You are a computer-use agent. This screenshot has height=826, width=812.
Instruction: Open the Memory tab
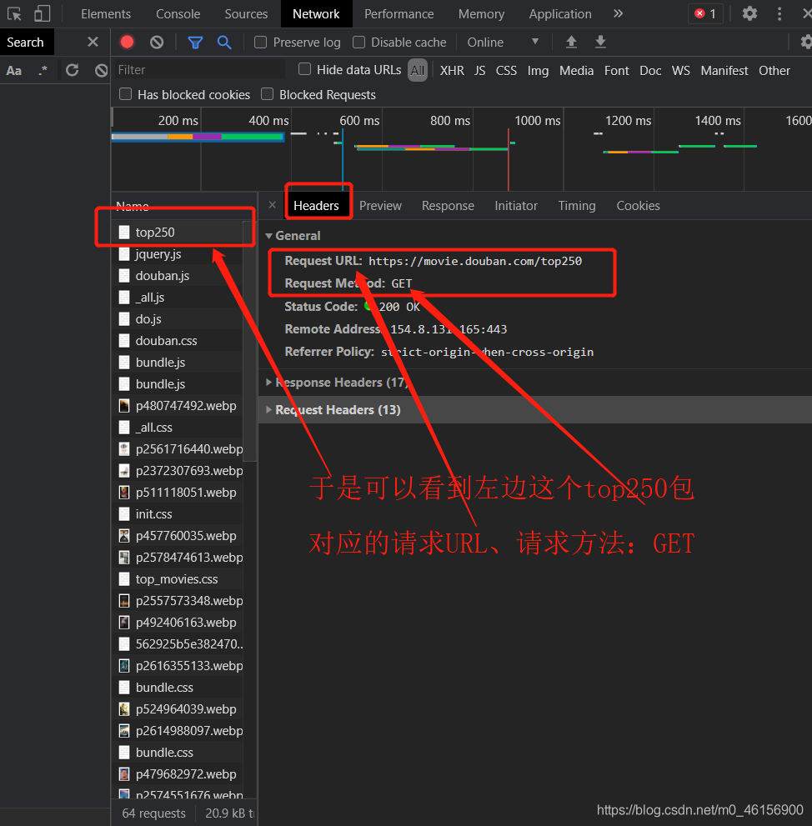[481, 13]
